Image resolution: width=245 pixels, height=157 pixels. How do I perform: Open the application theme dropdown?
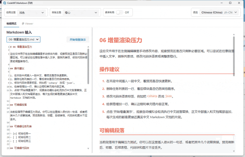32,13
